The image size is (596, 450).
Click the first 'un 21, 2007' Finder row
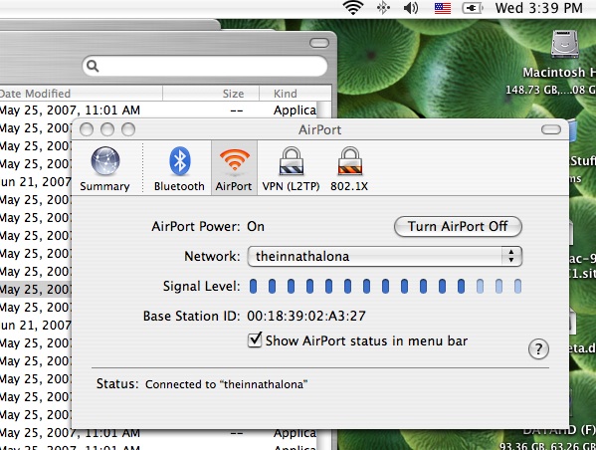[x=36, y=182]
